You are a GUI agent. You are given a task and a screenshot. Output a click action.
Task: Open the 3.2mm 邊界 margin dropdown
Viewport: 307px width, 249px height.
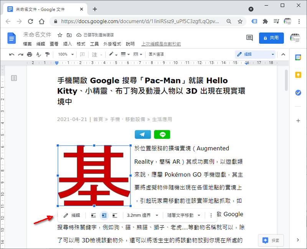pos(142,215)
